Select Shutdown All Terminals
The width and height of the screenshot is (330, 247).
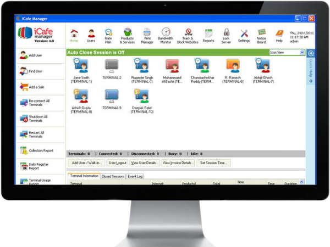pyautogui.click(x=41, y=119)
